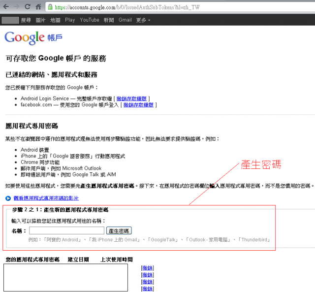Click the first 撤銷 link in password list
This screenshot has width=315, height=293.
[148, 268]
